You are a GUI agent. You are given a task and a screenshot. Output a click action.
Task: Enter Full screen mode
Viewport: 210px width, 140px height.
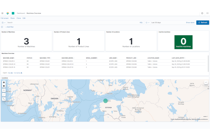pyautogui.click(x=5, y=18)
